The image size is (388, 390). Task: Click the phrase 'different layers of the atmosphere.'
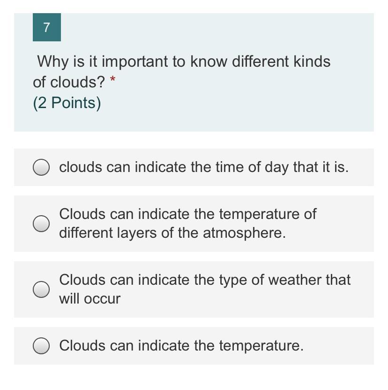[x=172, y=233]
